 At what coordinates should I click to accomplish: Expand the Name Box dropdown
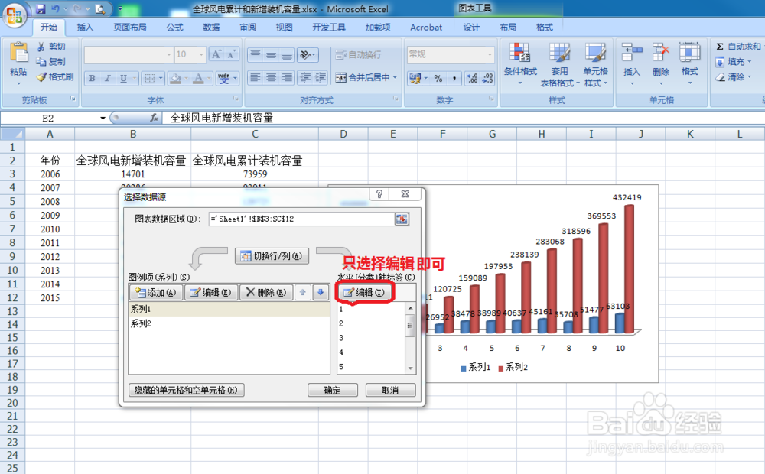[103, 118]
